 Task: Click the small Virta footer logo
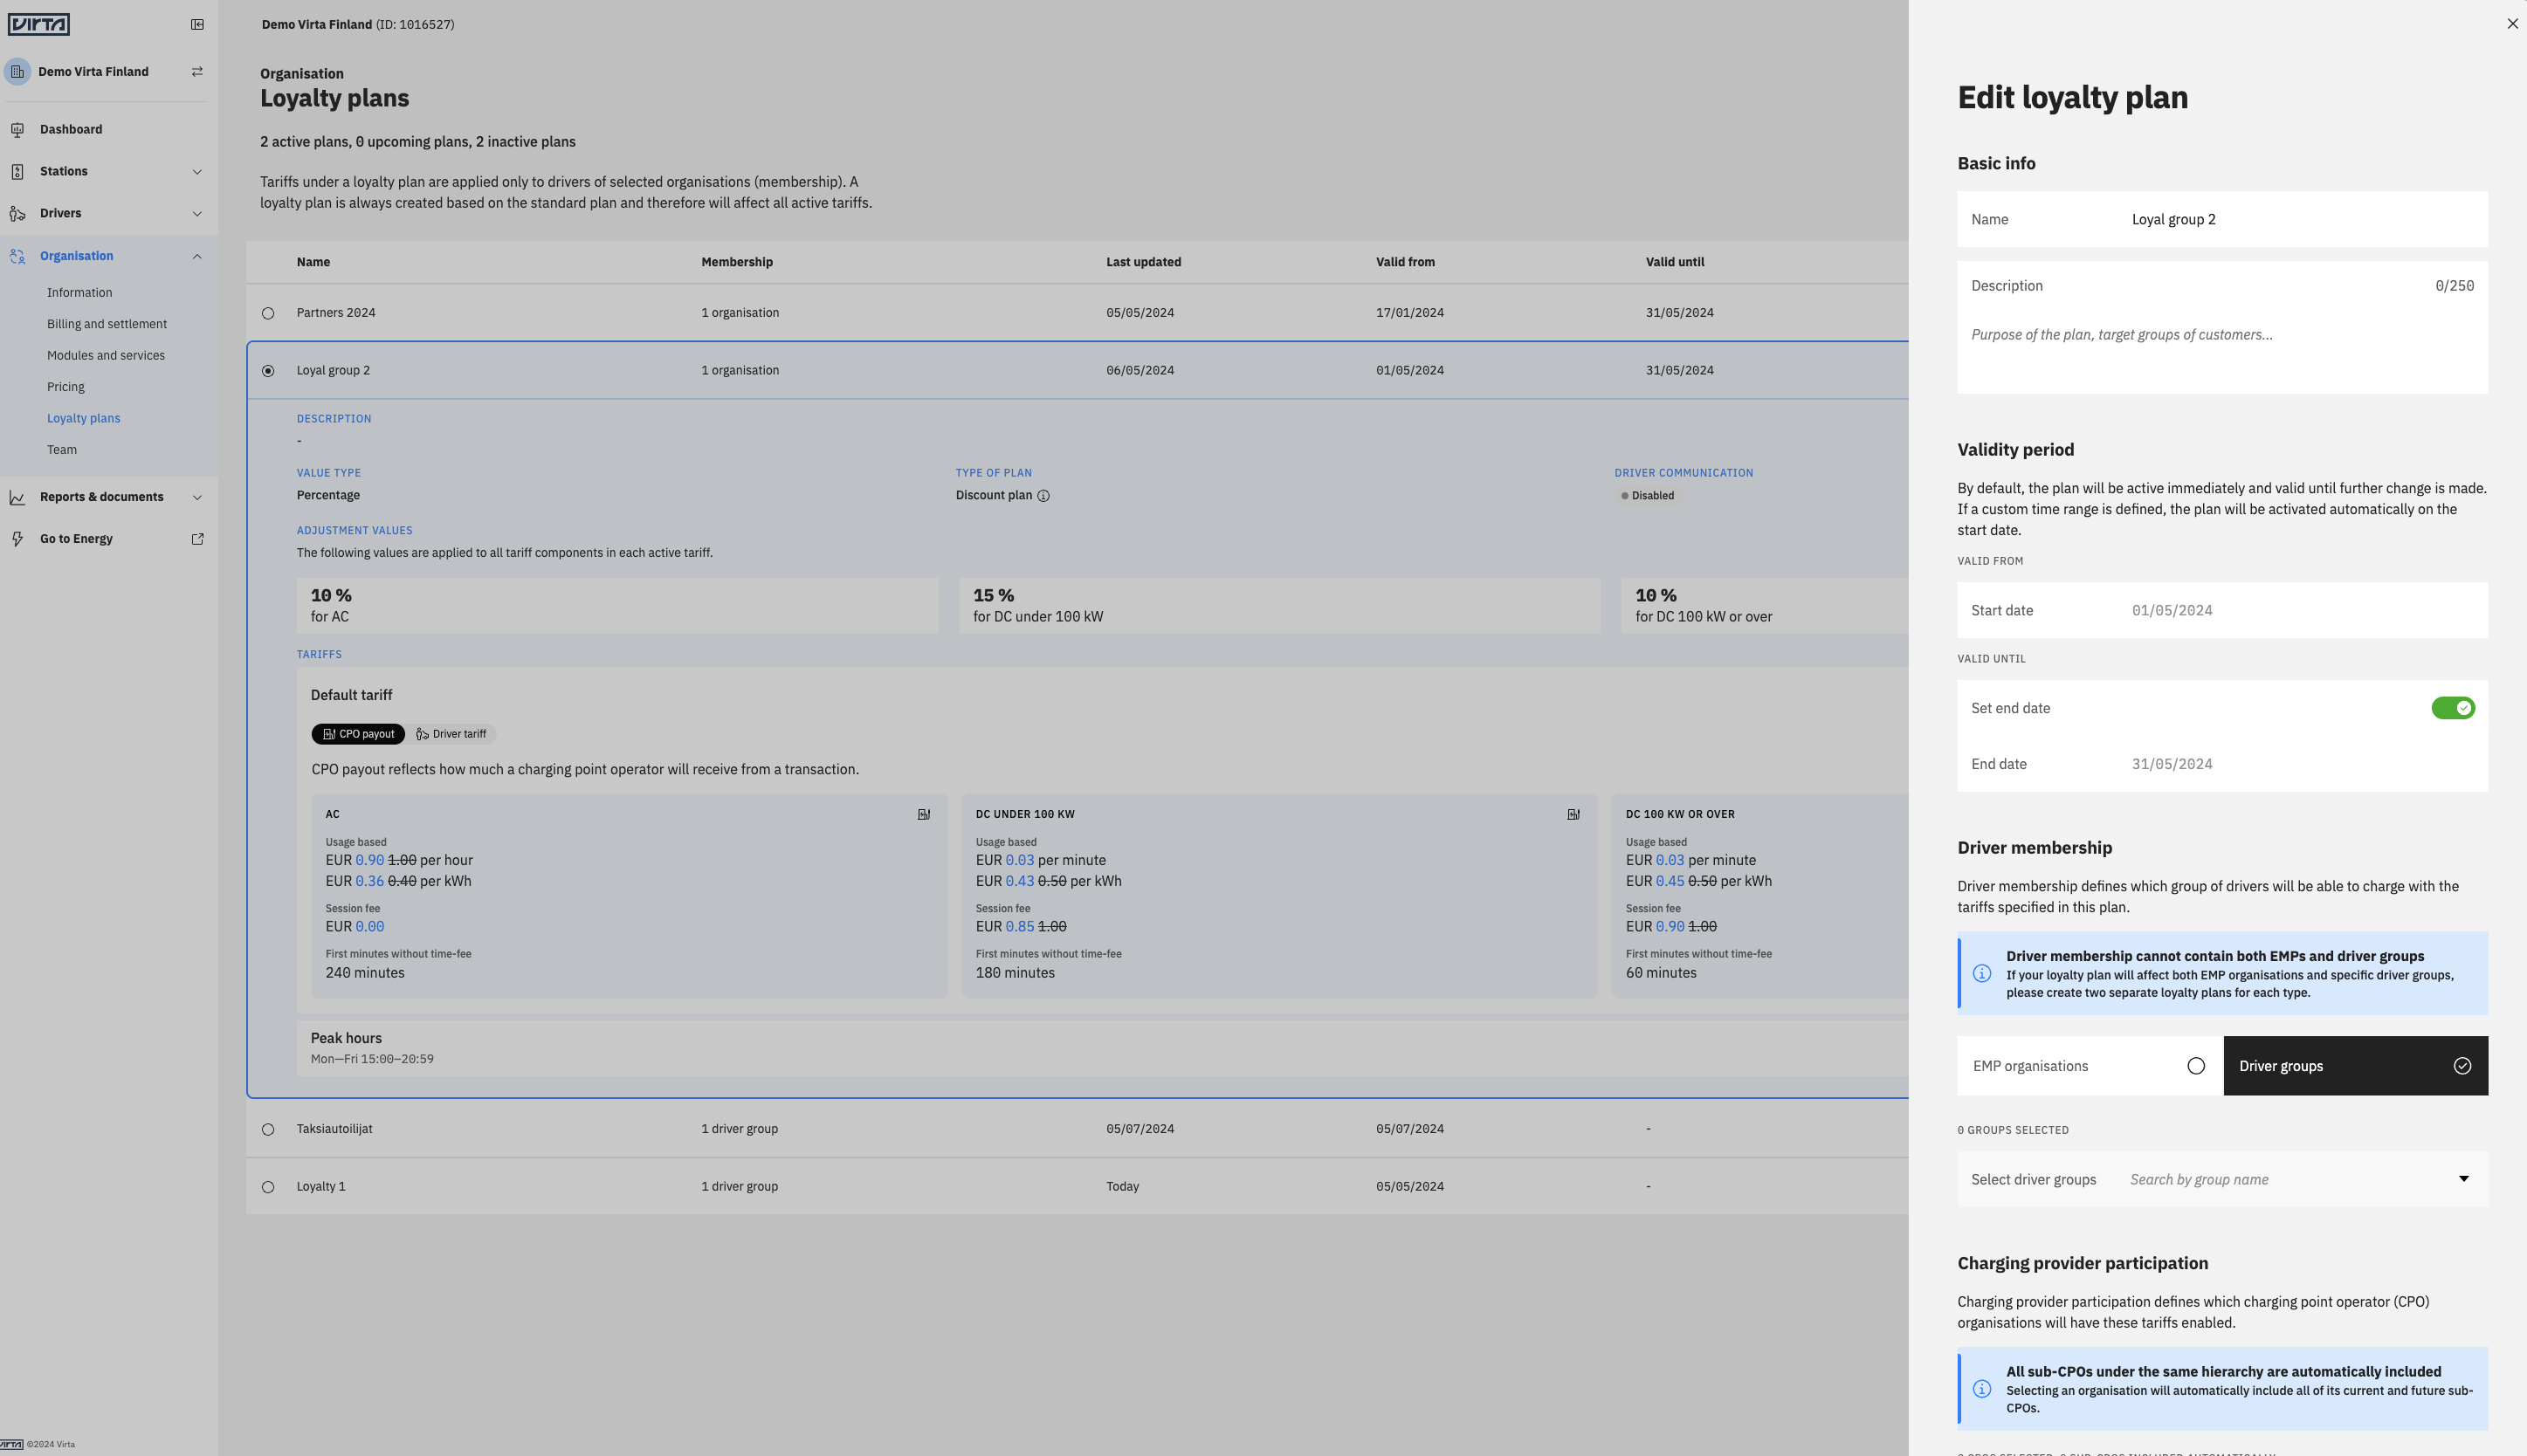click(11, 1444)
